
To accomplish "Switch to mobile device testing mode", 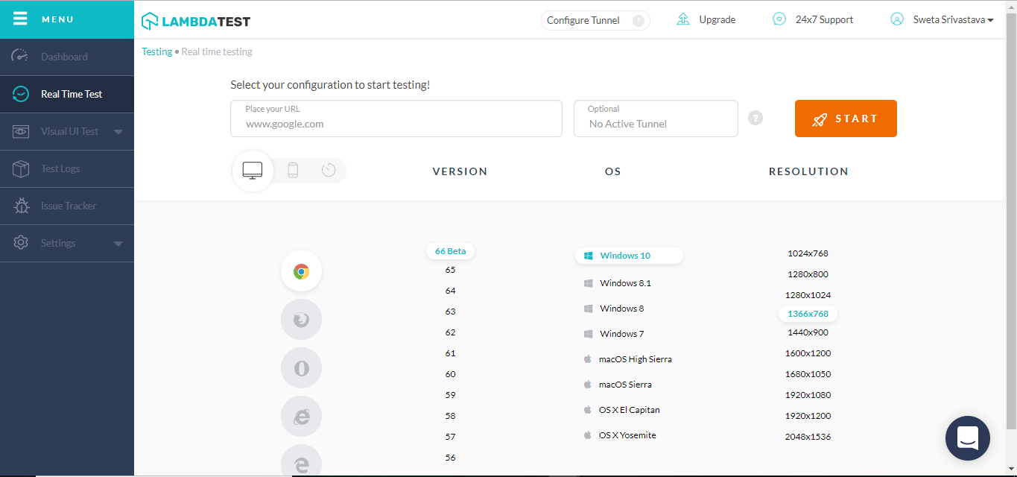I will [x=293, y=171].
